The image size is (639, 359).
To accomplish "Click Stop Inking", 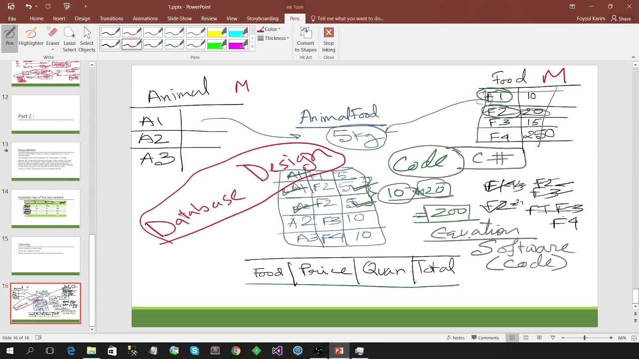I will pyautogui.click(x=328, y=39).
